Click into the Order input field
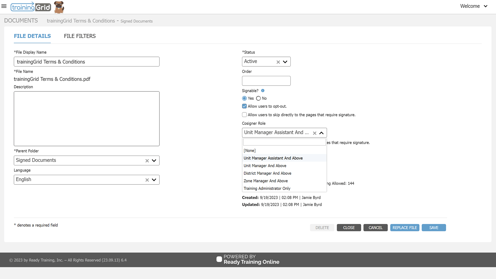 266,81
